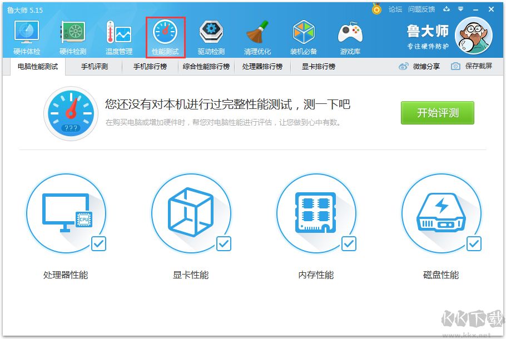Switch to the 手机评测 tab
The height and width of the screenshot is (339, 506).
[x=94, y=67]
